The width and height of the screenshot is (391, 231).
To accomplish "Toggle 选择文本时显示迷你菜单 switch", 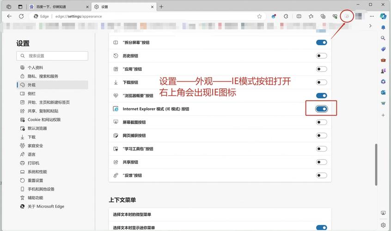I will tap(321, 228).
